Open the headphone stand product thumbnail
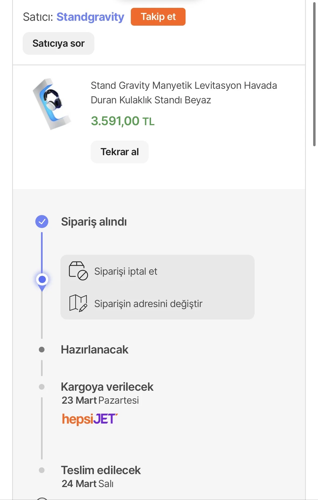318x500 pixels. coord(52,104)
